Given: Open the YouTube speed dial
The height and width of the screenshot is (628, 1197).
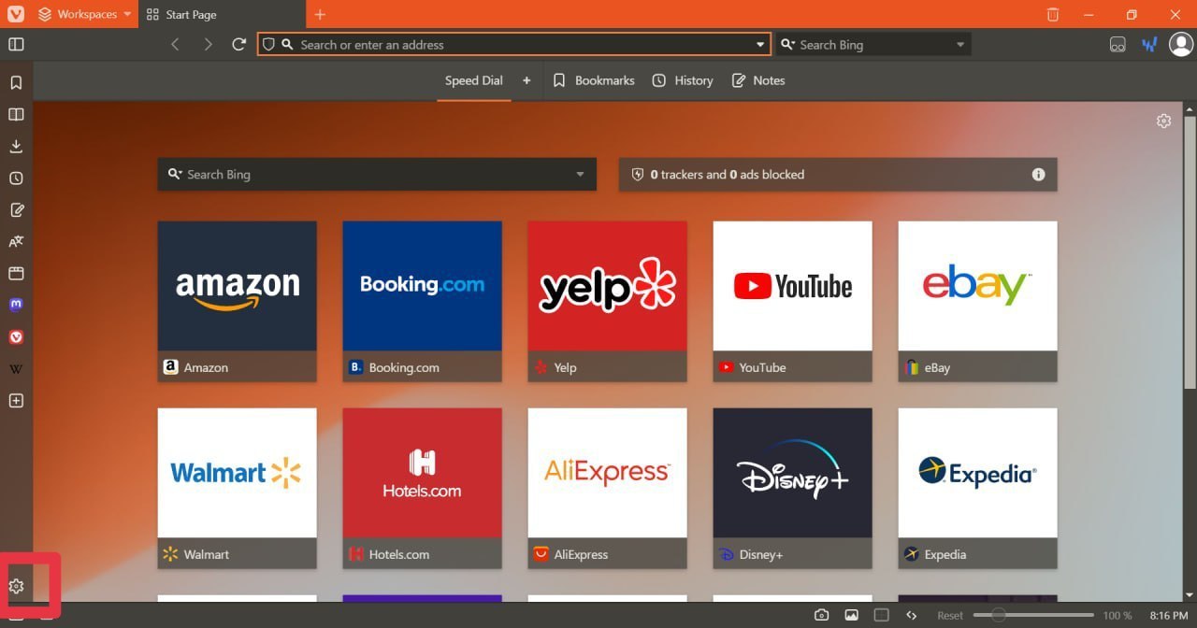Looking at the screenshot, I should pos(793,301).
